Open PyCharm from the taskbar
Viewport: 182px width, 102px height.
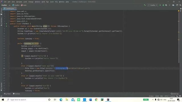102,99
